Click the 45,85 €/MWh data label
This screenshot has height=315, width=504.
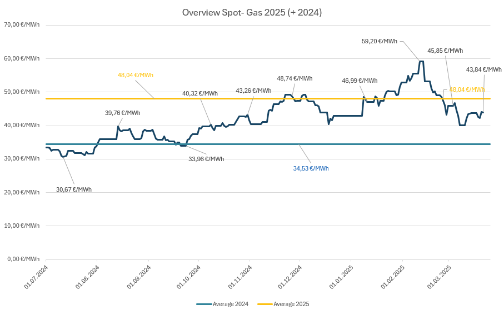[445, 51]
